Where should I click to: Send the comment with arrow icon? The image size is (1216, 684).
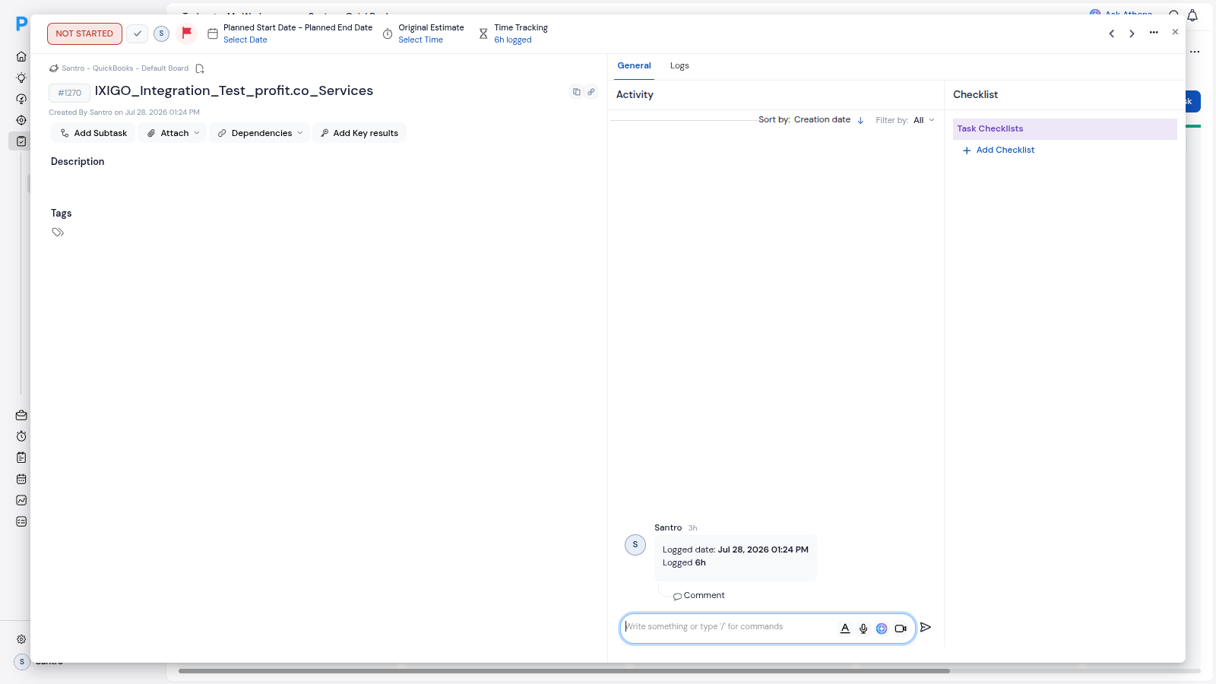tap(926, 627)
